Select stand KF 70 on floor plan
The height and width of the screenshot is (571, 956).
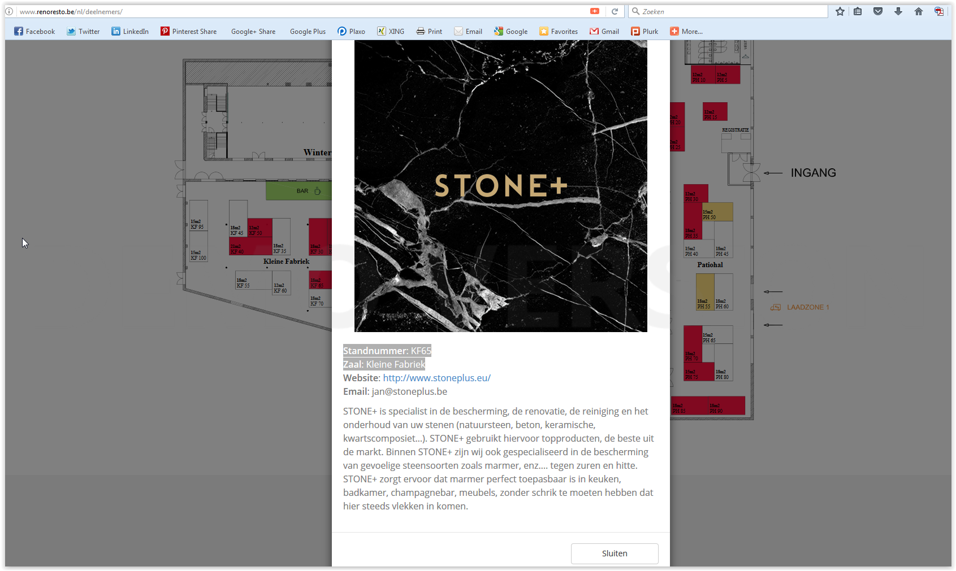[320, 298]
